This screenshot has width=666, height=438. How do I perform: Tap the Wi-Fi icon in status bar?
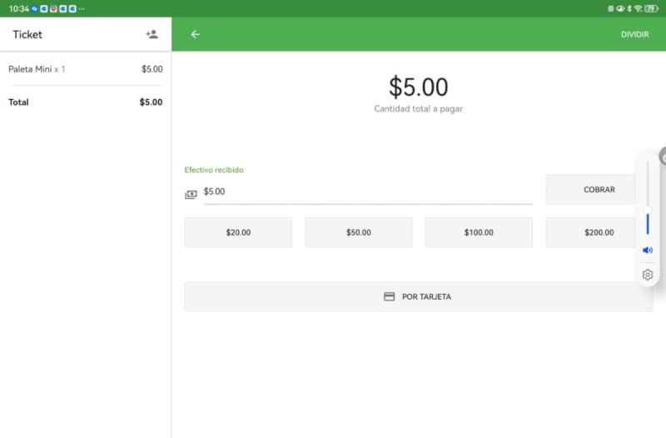click(638, 8)
